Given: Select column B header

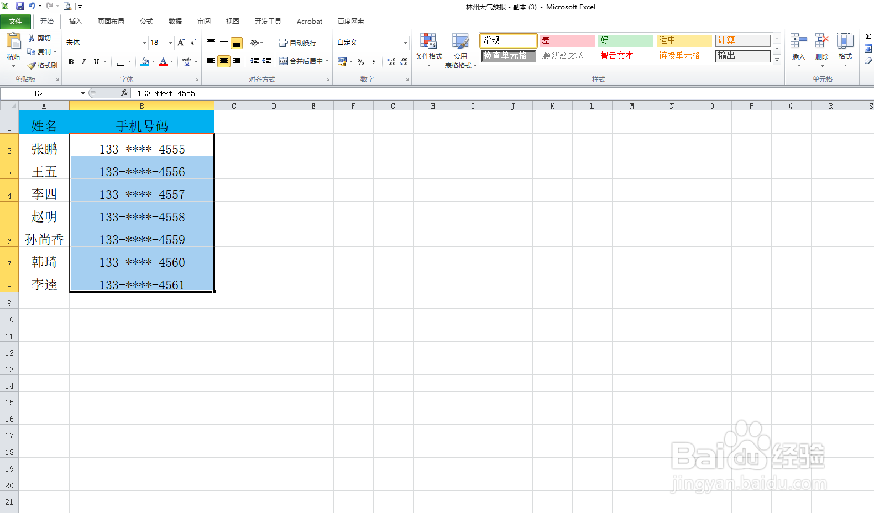Looking at the screenshot, I should 142,106.
